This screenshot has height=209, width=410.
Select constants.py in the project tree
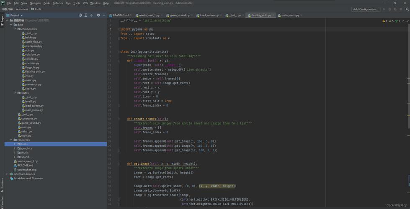[29, 118]
